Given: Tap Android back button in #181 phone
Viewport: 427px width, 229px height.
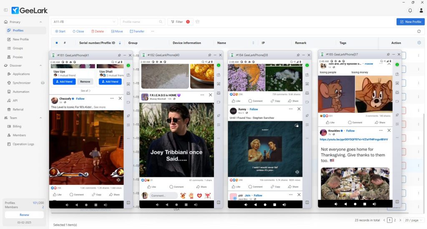Looking at the screenshot, I should click(x=77, y=205).
